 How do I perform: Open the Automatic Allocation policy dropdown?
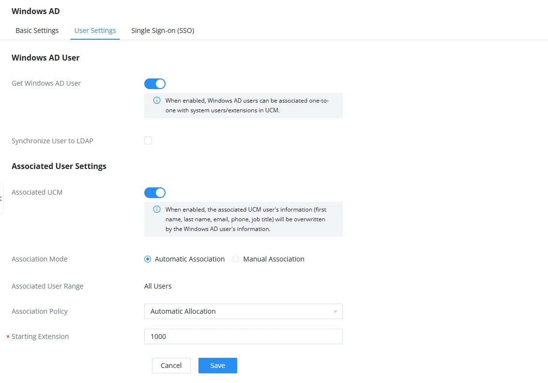pos(243,311)
